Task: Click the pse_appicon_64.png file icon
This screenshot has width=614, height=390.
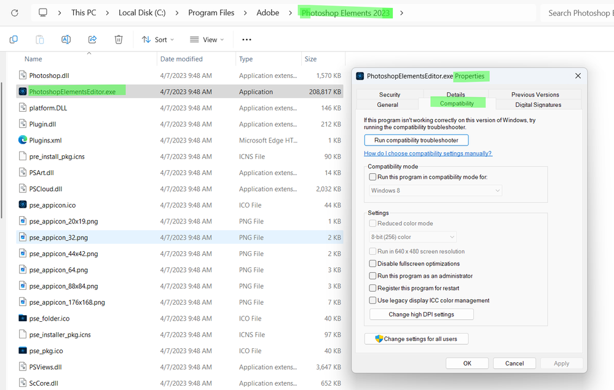Action: (23, 270)
